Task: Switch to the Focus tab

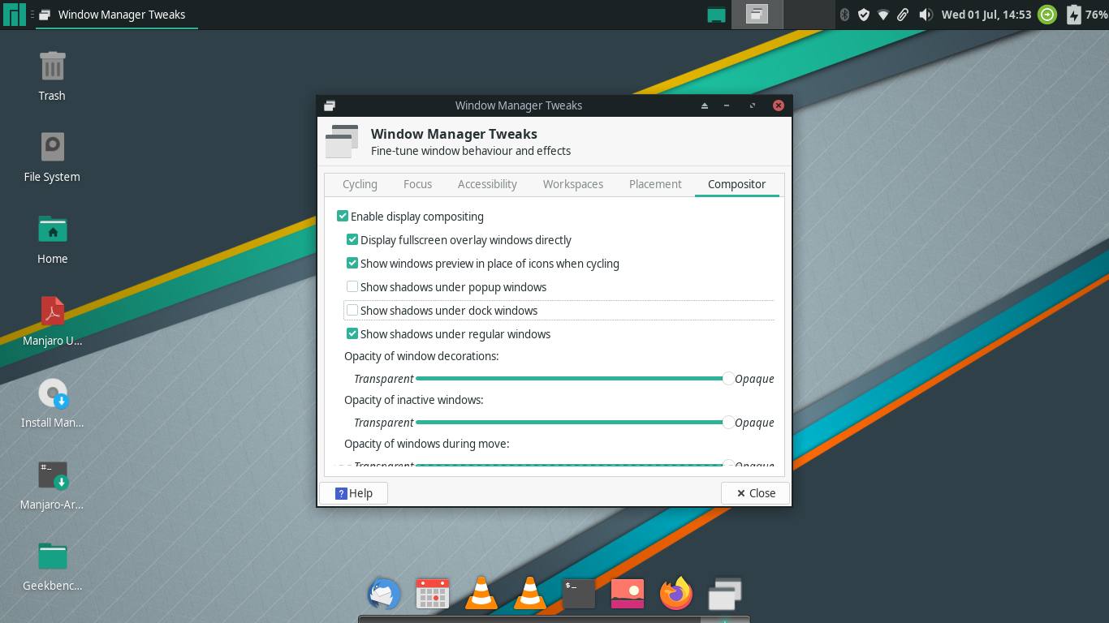Action: (417, 184)
